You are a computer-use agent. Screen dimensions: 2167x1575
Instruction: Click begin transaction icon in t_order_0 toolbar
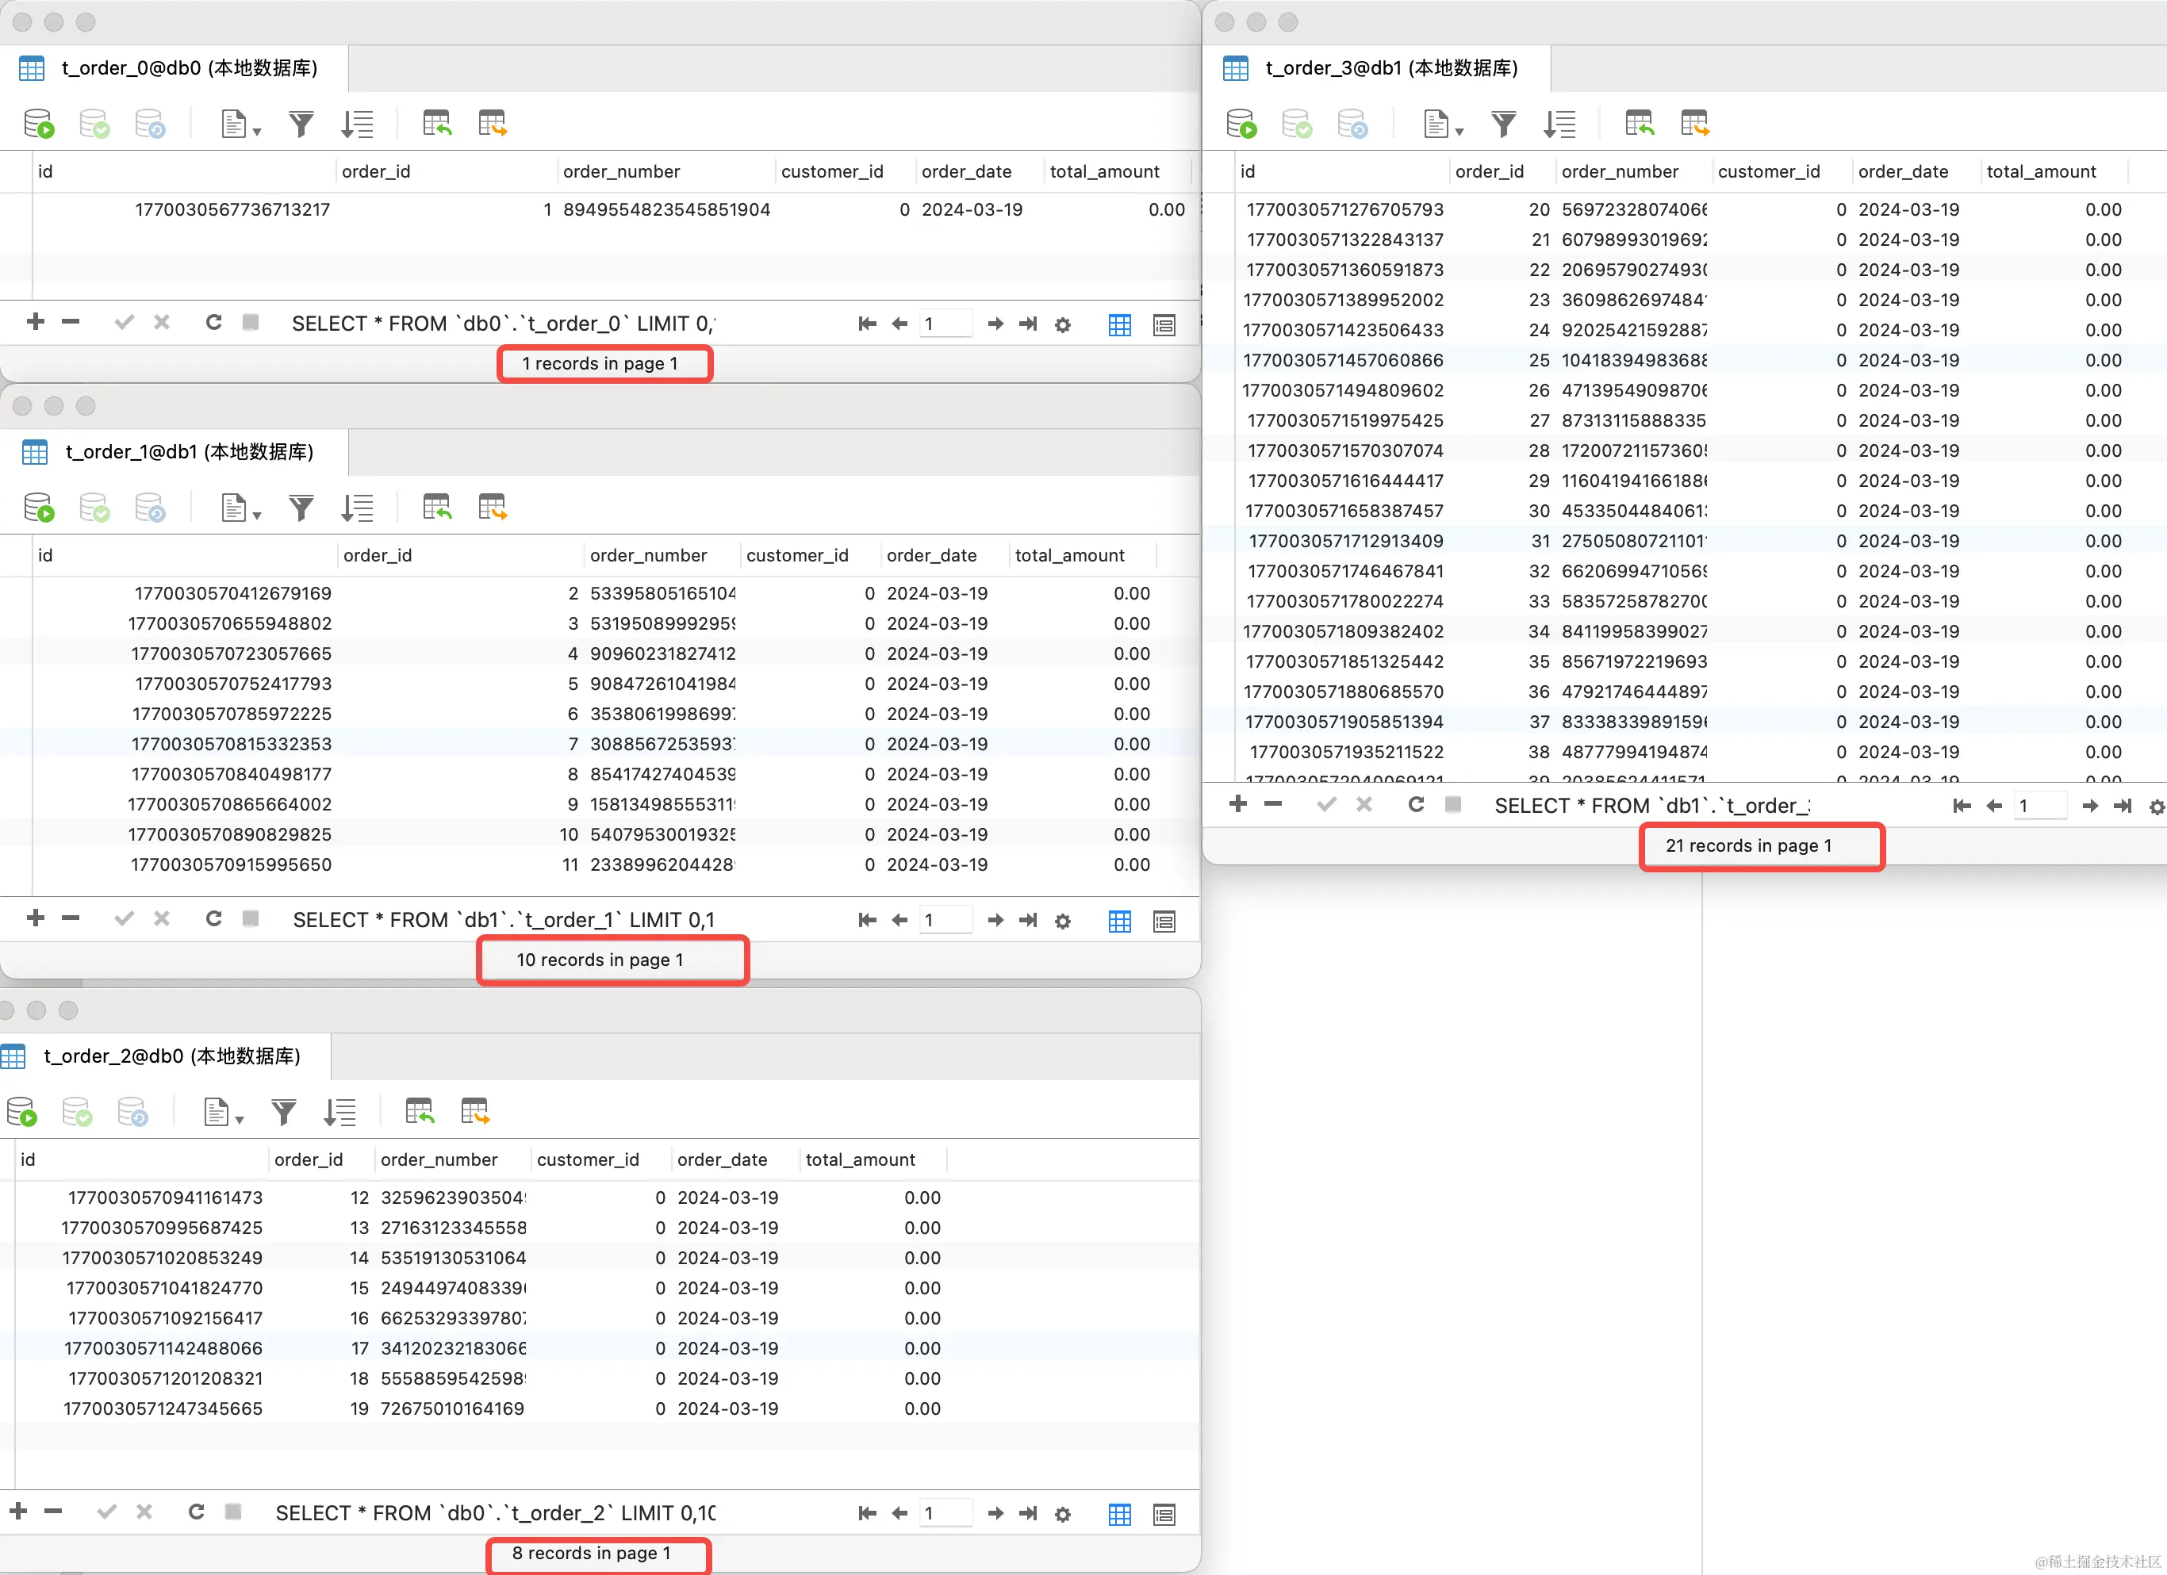39,125
